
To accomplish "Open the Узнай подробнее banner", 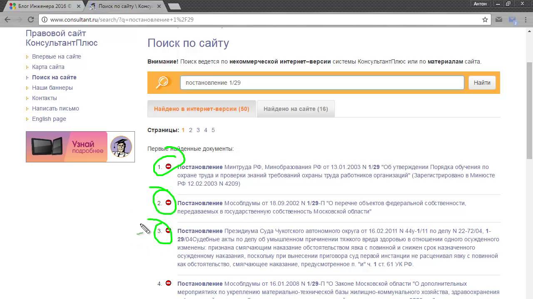I will pyautogui.click(x=80, y=147).
